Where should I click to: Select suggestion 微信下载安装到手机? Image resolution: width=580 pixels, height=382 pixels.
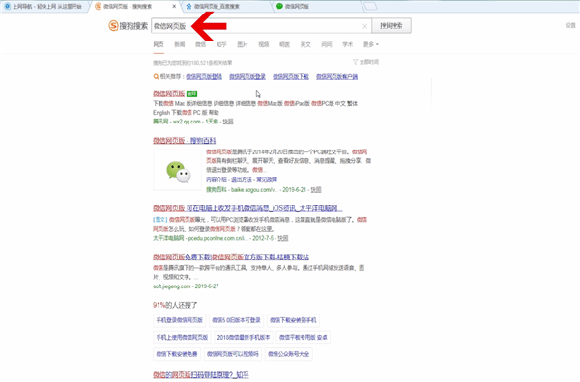pos(293,320)
